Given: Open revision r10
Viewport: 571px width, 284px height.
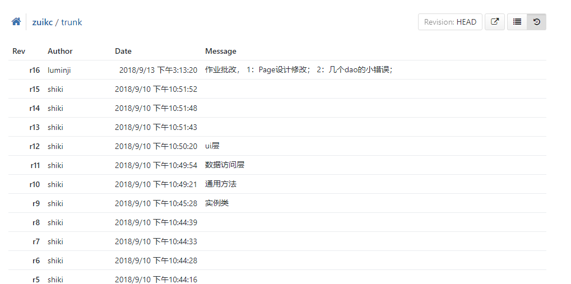Looking at the screenshot, I should coord(35,184).
